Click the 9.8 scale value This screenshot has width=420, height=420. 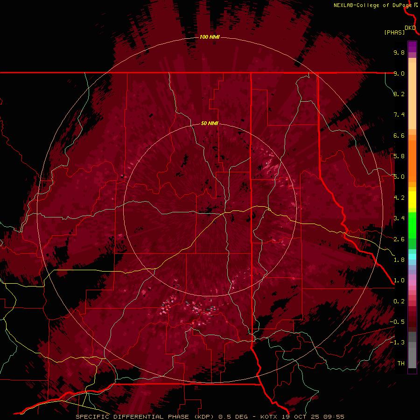tap(399, 52)
